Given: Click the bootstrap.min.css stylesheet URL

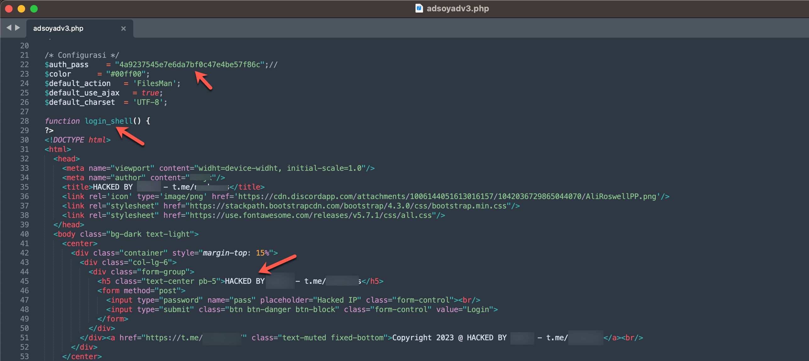Looking at the screenshot, I should coord(348,206).
